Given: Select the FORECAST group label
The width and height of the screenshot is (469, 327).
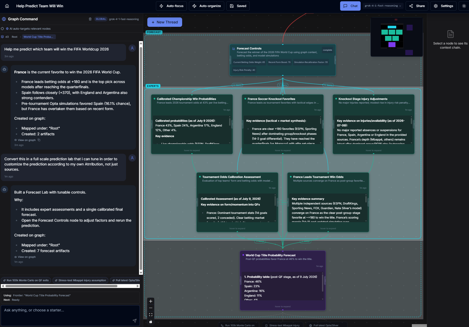Looking at the screenshot, I should pos(154,32).
